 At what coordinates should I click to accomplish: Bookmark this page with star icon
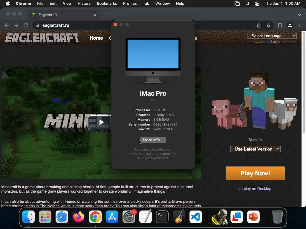[x=268, y=25]
